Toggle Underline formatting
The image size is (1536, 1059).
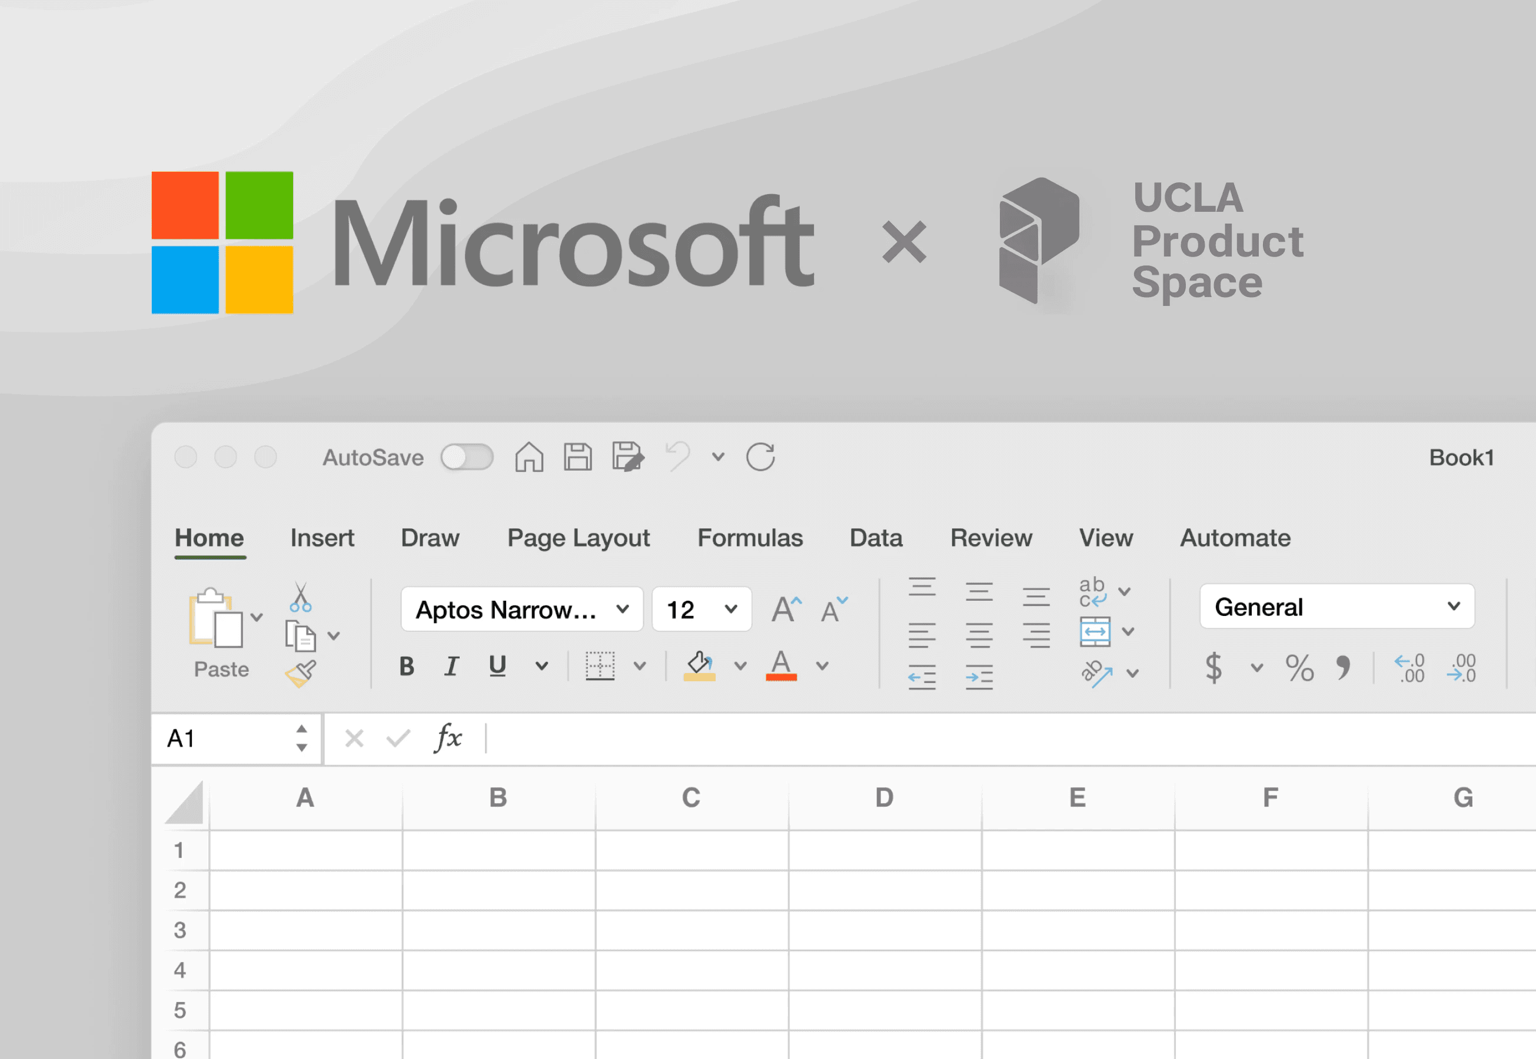pos(497,666)
